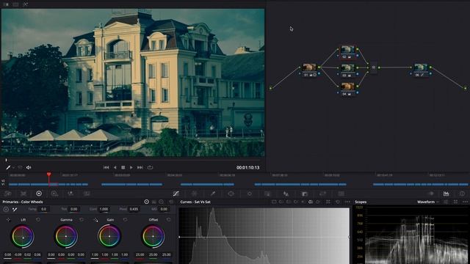The width and height of the screenshot is (470, 264).
Task: Jump to last frame in viewer
Action: click(x=140, y=167)
